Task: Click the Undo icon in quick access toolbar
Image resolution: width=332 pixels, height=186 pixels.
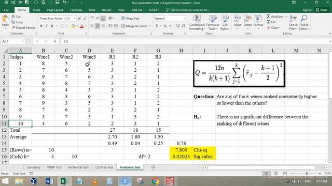Action: click(x=64, y=3)
